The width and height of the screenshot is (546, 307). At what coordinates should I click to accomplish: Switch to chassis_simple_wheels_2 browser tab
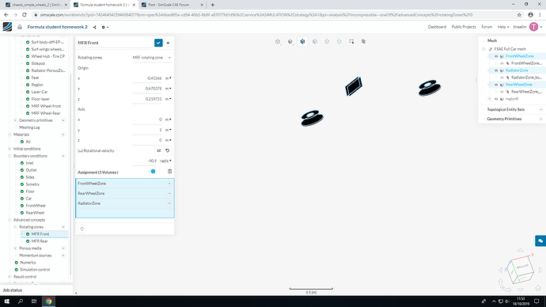coord(36,5)
